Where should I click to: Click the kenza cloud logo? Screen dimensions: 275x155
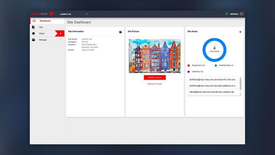43,14
